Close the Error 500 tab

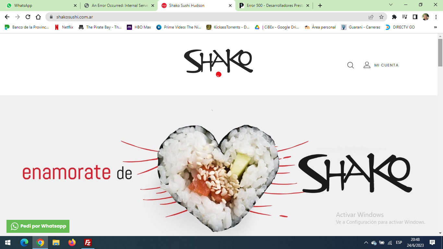pos(308,6)
